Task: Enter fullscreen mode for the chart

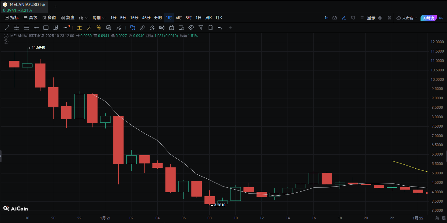Action: click(389, 18)
